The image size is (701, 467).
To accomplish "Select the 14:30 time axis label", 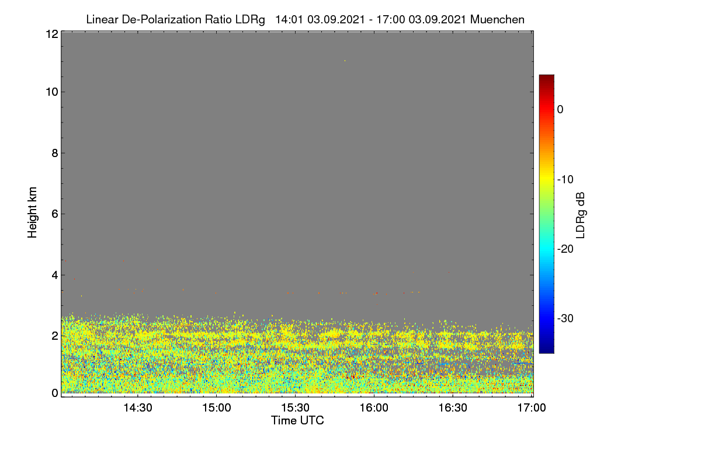I will 137,408.
